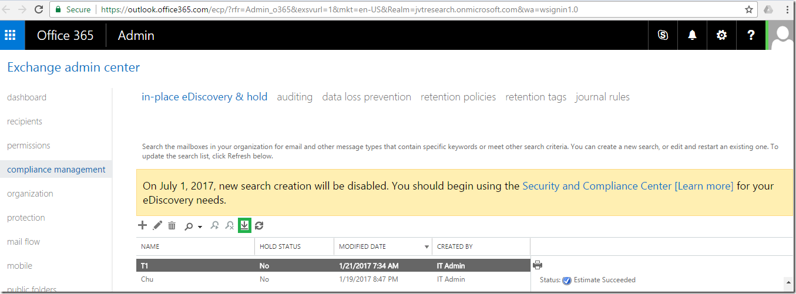Open the mail flow section
Image resolution: width=796 pixels, height=294 pixels.
(23, 242)
